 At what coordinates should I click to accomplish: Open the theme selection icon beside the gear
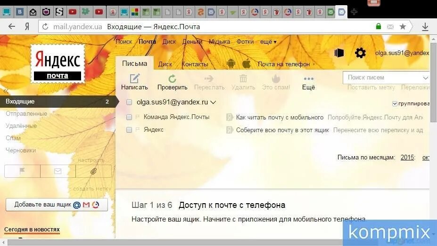(x=339, y=53)
